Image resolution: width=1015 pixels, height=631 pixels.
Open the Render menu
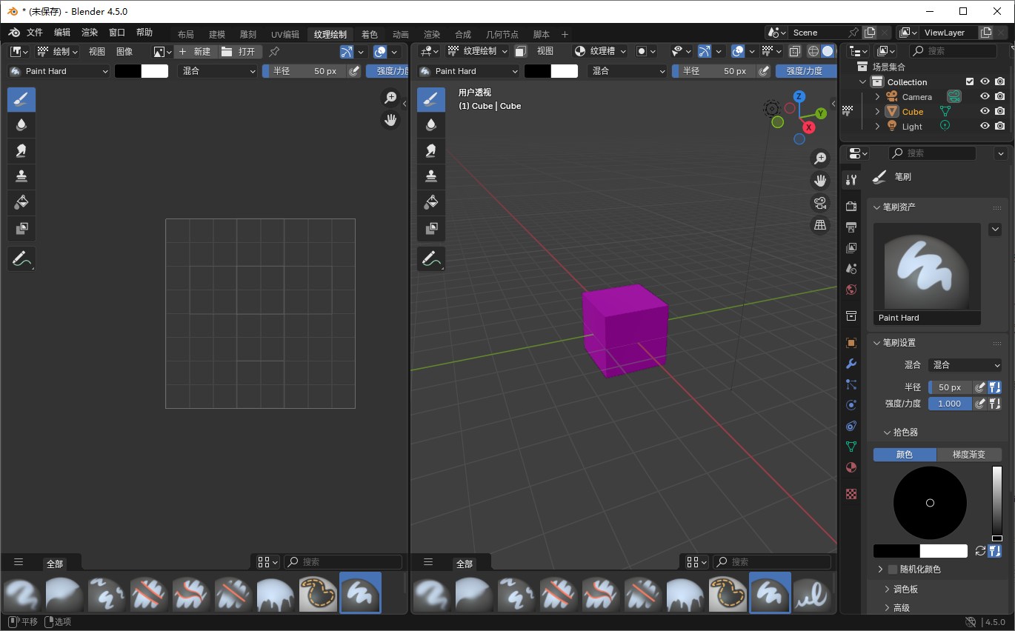point(90,33)
